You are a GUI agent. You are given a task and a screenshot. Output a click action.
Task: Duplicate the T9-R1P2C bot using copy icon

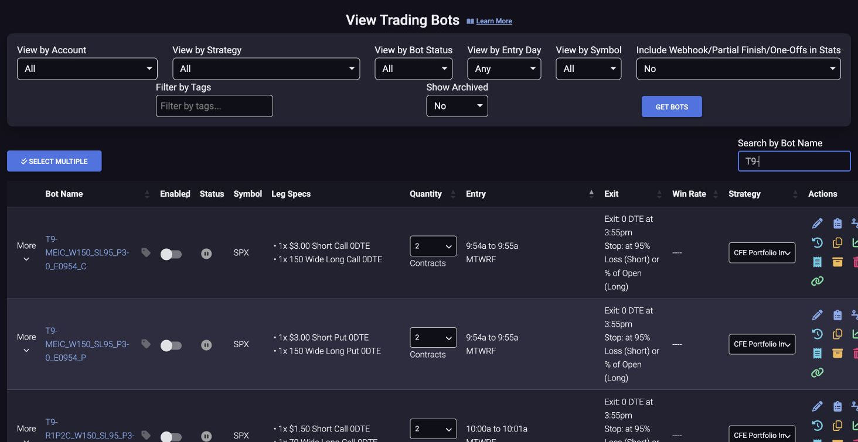click(x=837, y=426)
